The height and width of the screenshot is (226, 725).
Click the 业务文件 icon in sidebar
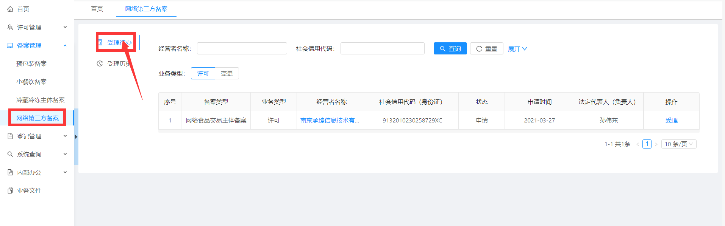pyautogui.click(x=10, y=190)
